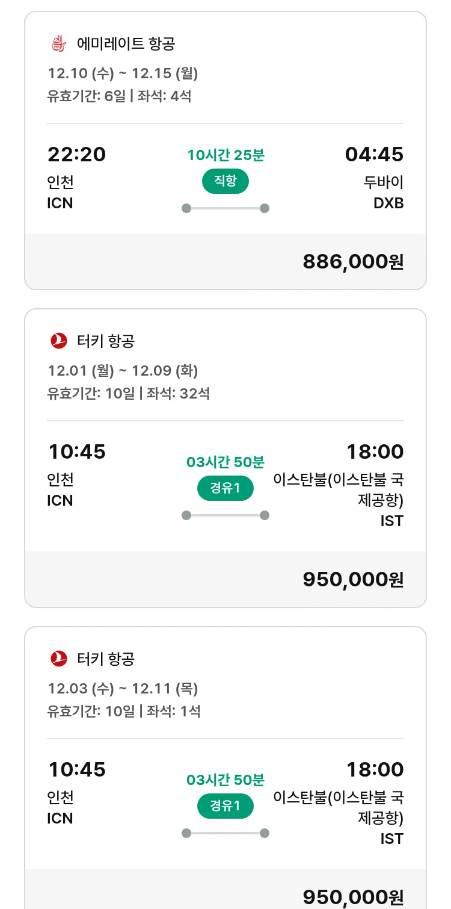Tap 경유1 badge on the 32-seat flight
The width and height of the screenshot is (451, 909).
pos(225,488)
